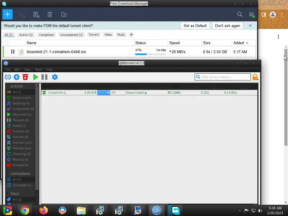288x216 pixels.
Task: Click the volume speaker tray icon
Action: pyautogui.click(x=260, y=211)
